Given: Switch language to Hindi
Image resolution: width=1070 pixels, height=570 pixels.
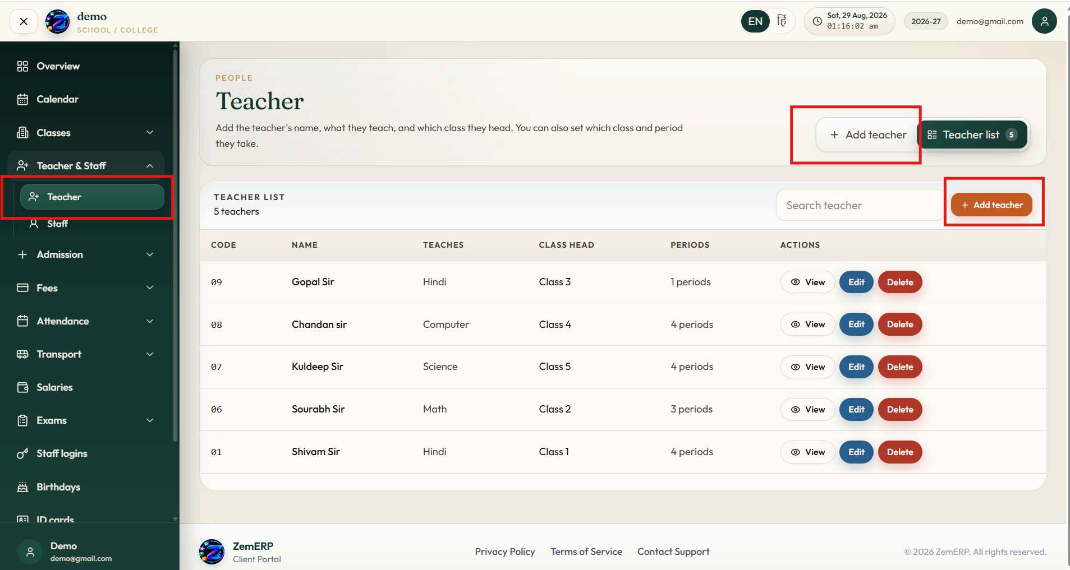Looking at the screenshot, I should (x=782, y=21).
